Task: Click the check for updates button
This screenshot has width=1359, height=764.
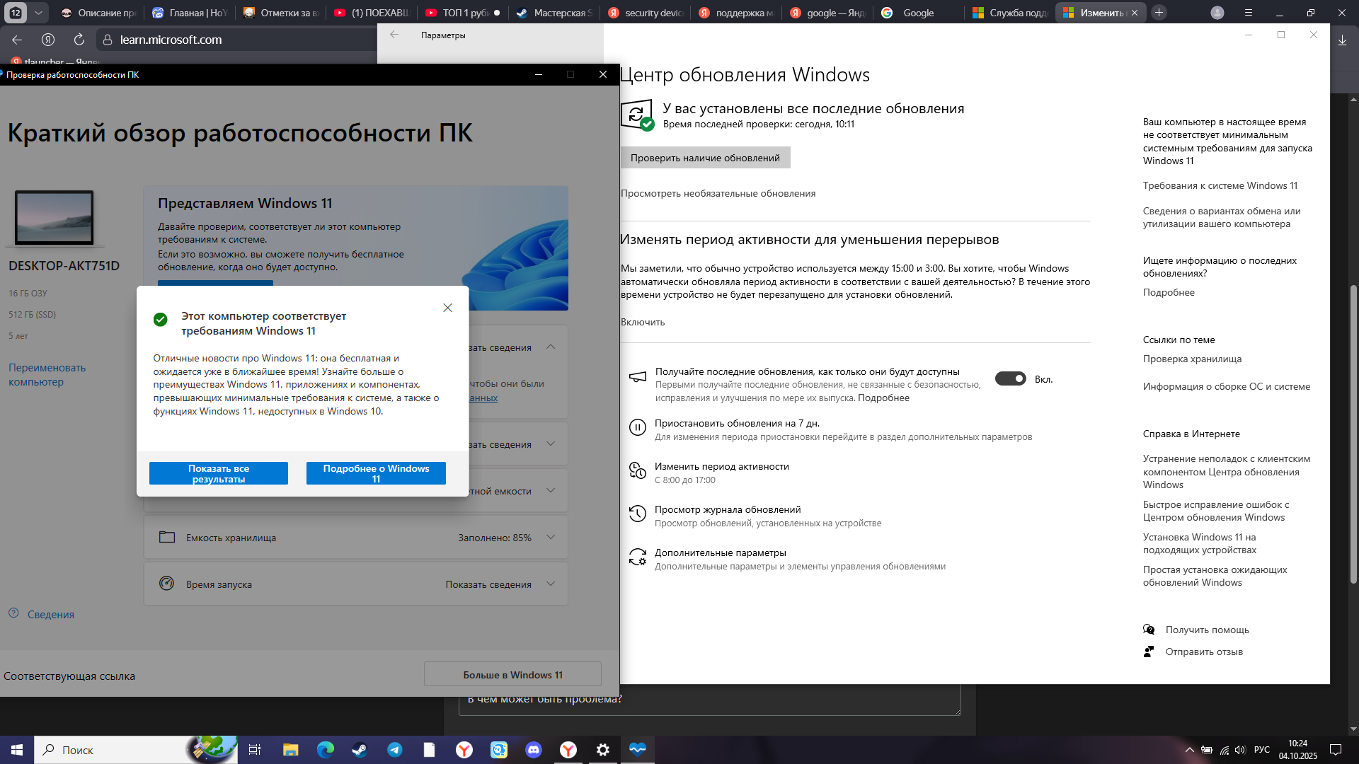Action: [705, 158]
